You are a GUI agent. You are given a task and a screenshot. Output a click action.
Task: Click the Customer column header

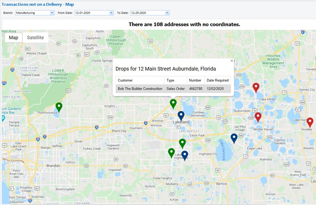point(140,81)
